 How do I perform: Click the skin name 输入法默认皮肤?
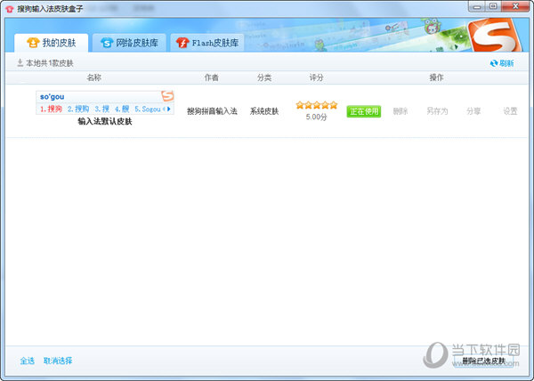coord(105,122)
